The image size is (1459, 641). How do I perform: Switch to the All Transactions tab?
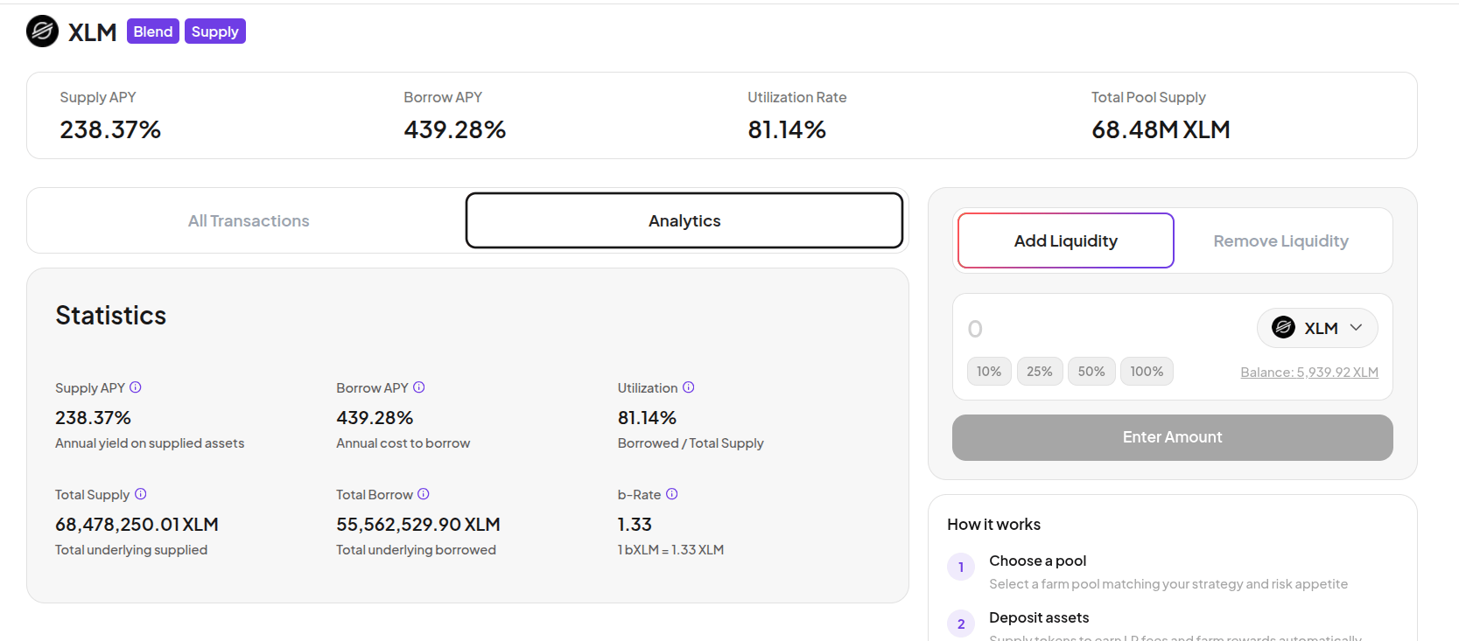pos(249,221)
